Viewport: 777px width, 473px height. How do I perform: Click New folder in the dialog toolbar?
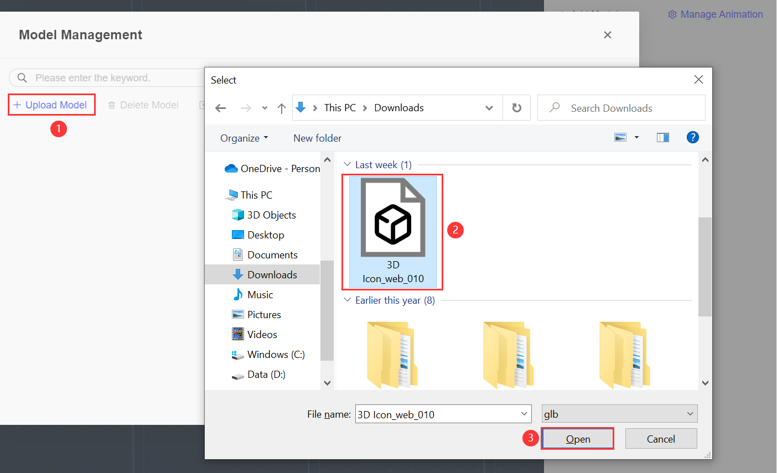tap(317, 137)
